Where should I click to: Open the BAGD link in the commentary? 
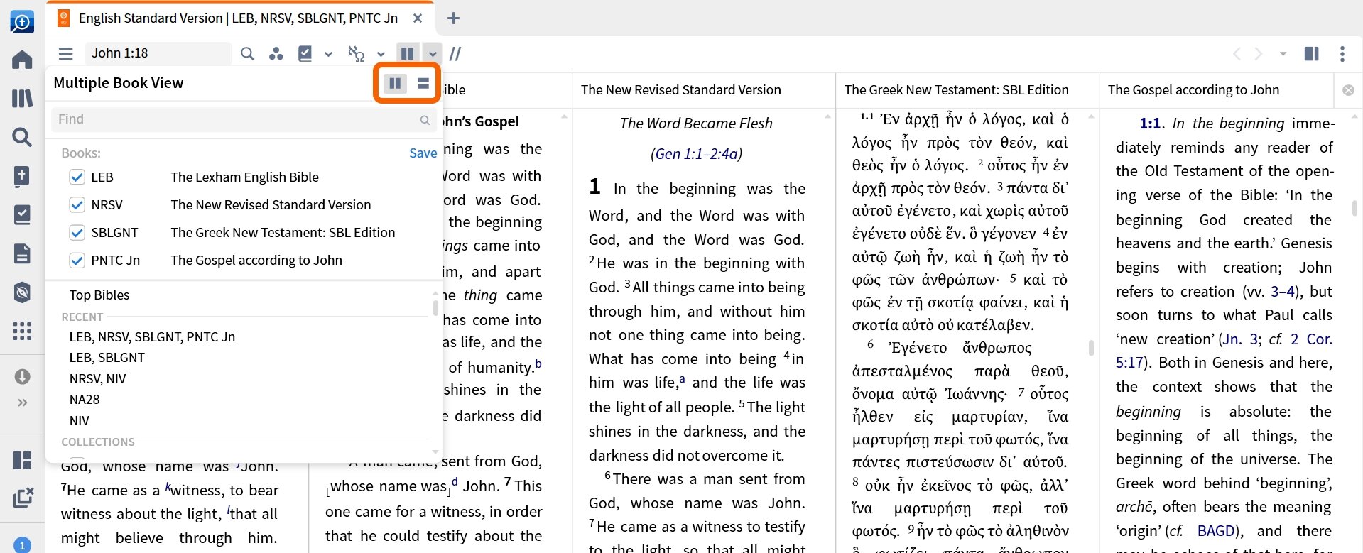click(1216, 531)
